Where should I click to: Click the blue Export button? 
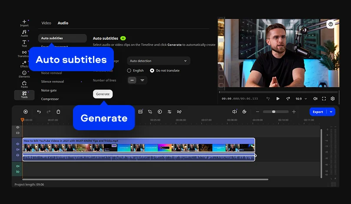[x=318, y=112]
